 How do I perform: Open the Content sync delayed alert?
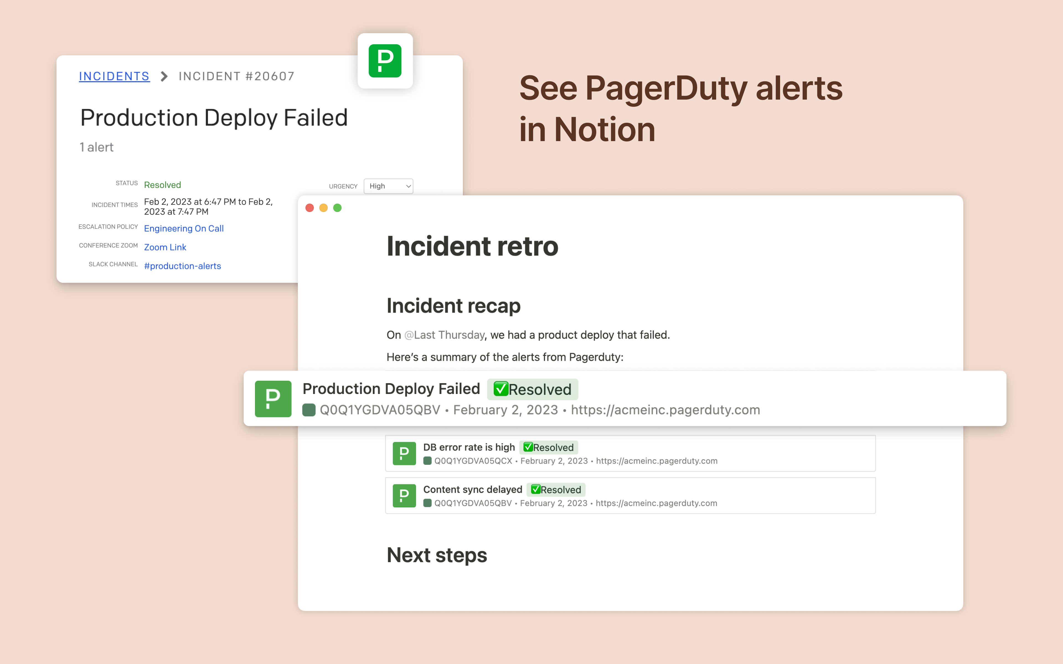point(473,489)
